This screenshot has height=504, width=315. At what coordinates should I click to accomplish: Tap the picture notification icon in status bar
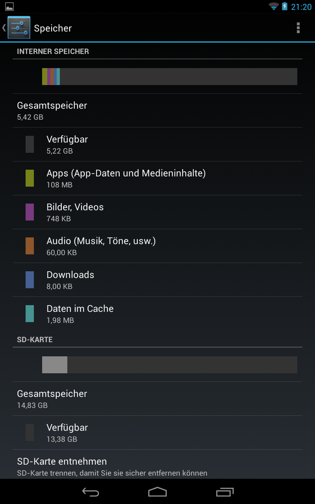tap(9, 7)
